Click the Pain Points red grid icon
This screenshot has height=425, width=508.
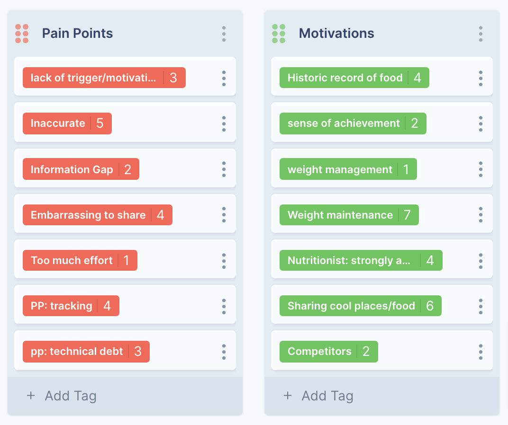22,34
